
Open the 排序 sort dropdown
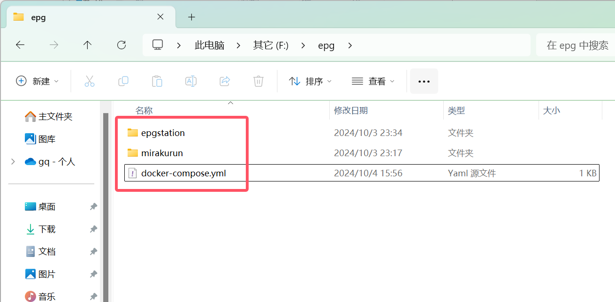(310, 81)
